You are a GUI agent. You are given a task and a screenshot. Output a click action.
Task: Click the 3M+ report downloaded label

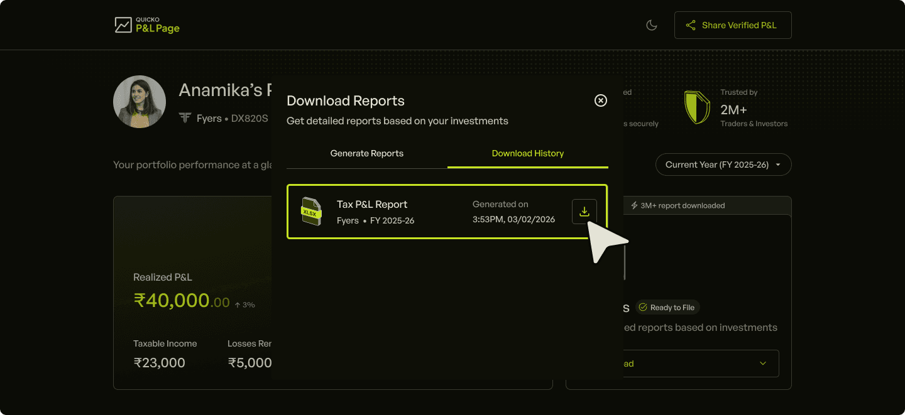pyautogui.click(x=677, y=205)
